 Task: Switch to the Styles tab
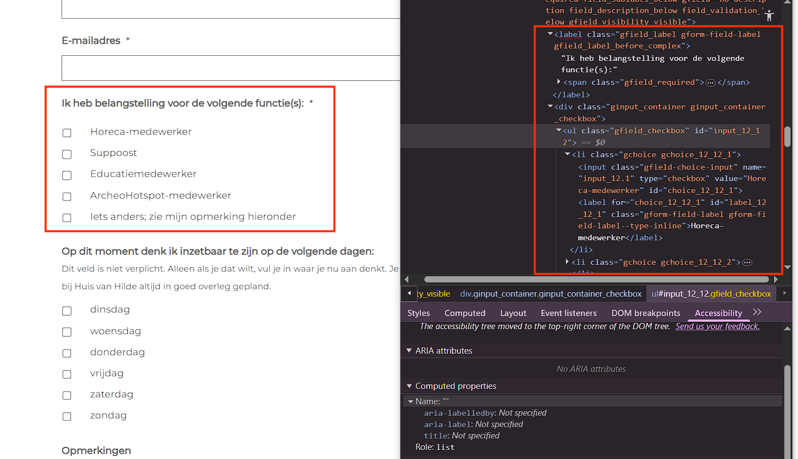pos(418,313)
